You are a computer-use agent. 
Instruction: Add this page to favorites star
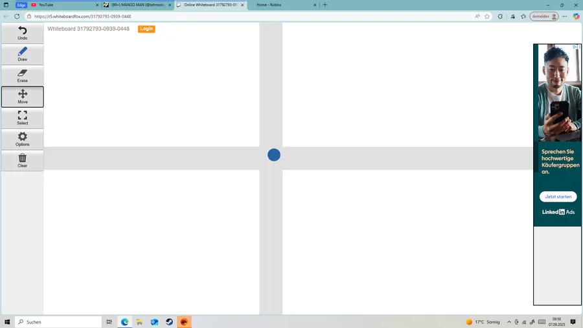pos(487,16)
